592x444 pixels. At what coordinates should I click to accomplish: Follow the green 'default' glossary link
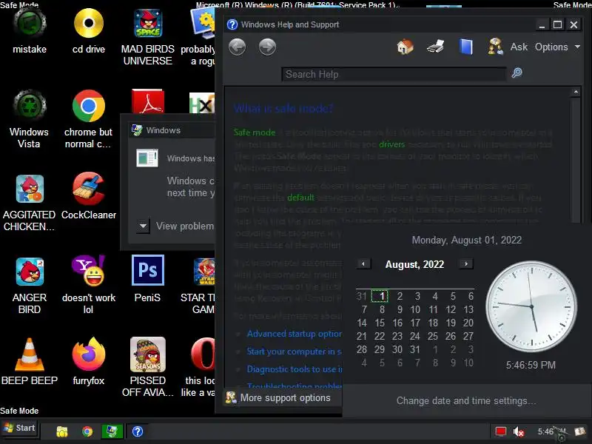300,198
